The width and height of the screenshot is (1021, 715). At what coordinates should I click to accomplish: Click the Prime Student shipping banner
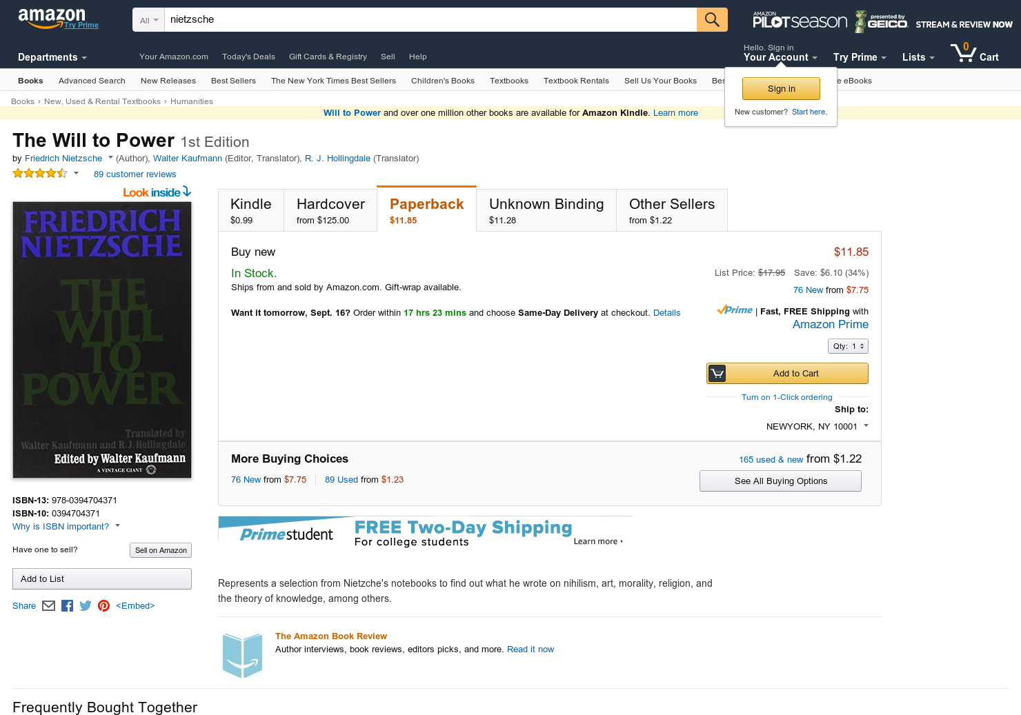click(x=425, y=532)
